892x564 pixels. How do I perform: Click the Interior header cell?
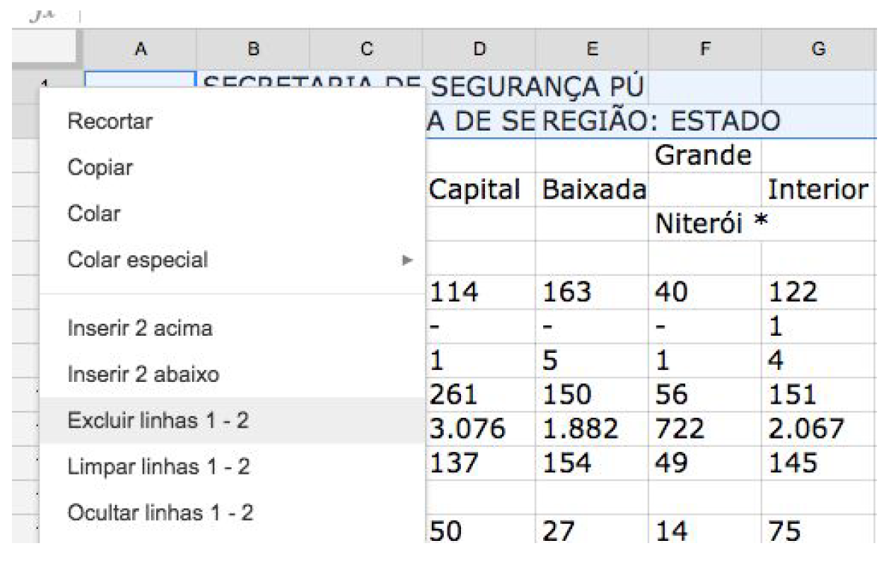coord(818,189)
